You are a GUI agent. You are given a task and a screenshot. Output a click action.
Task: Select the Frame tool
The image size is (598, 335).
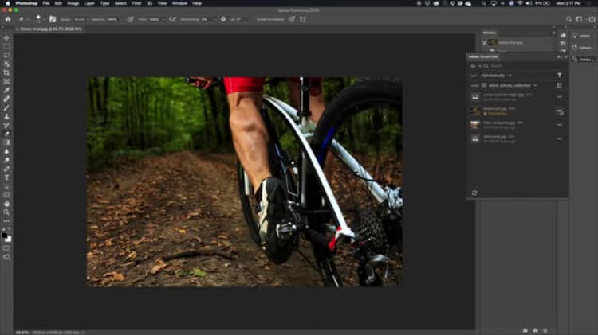[x=6, y=81]
